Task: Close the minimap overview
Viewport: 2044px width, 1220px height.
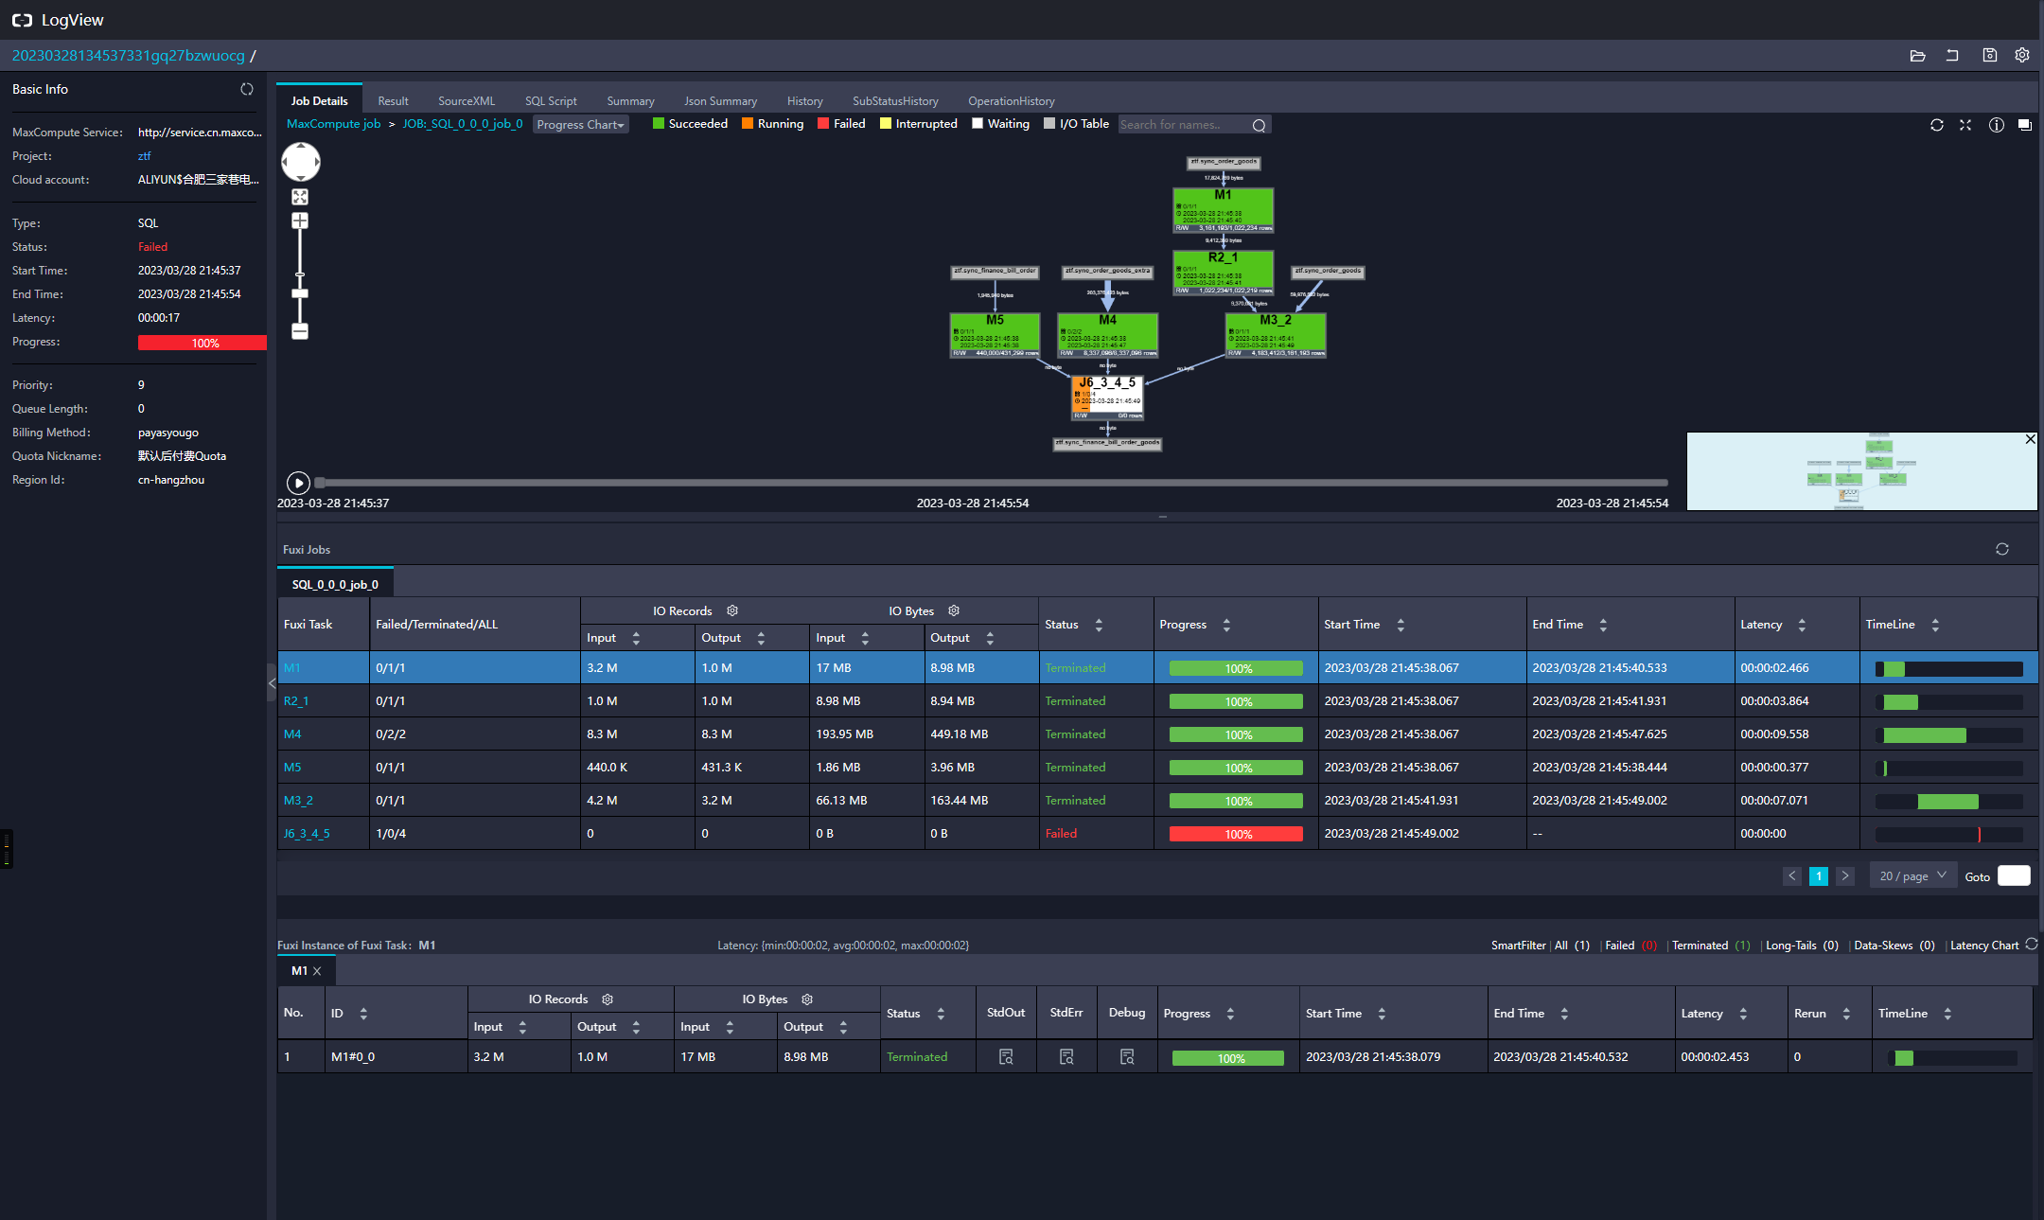Action: 2030,439
